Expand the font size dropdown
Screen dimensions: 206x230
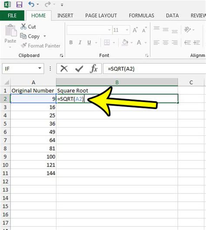[x=127, y=30]
